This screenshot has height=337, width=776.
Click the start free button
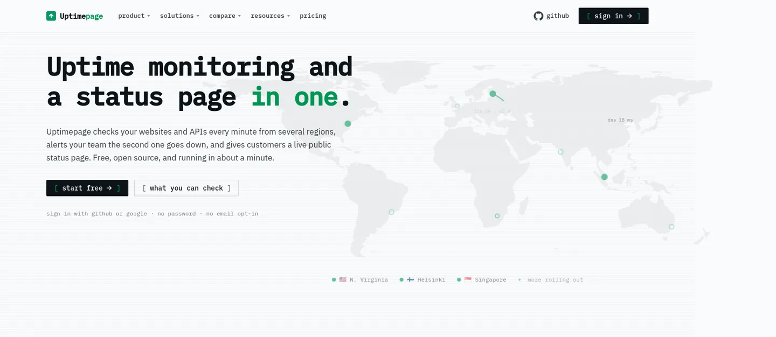click(x=87, y=188)
